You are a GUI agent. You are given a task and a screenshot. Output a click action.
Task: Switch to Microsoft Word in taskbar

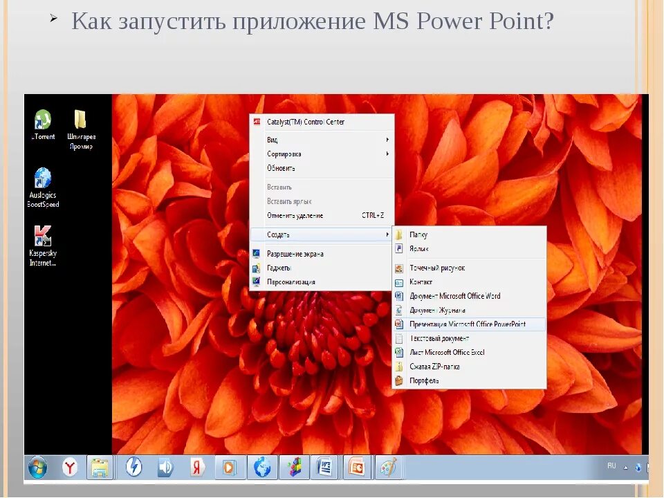pos(324,468)
